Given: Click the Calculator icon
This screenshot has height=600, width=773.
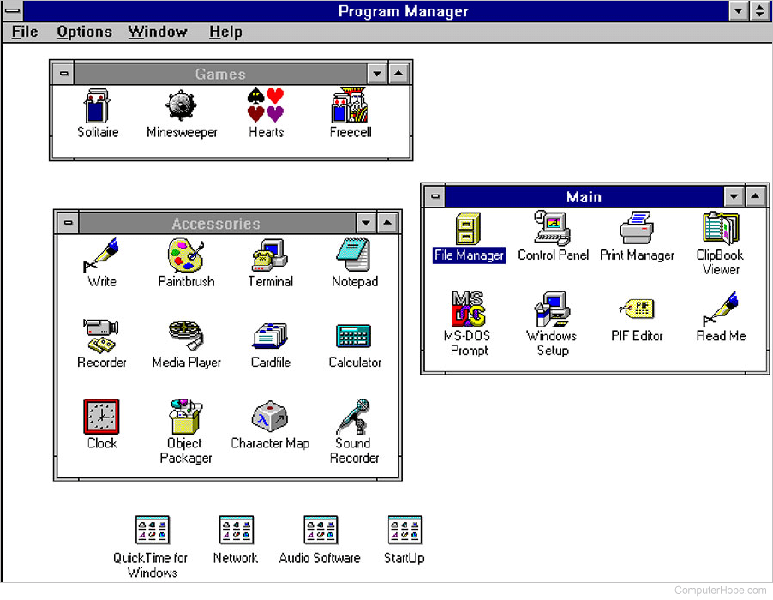Looking at the screenshot, I should tap(353, 336).
